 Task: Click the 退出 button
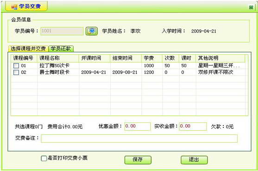(194, 159)
